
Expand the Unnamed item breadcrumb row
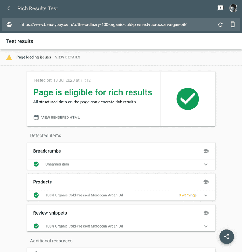121,164
